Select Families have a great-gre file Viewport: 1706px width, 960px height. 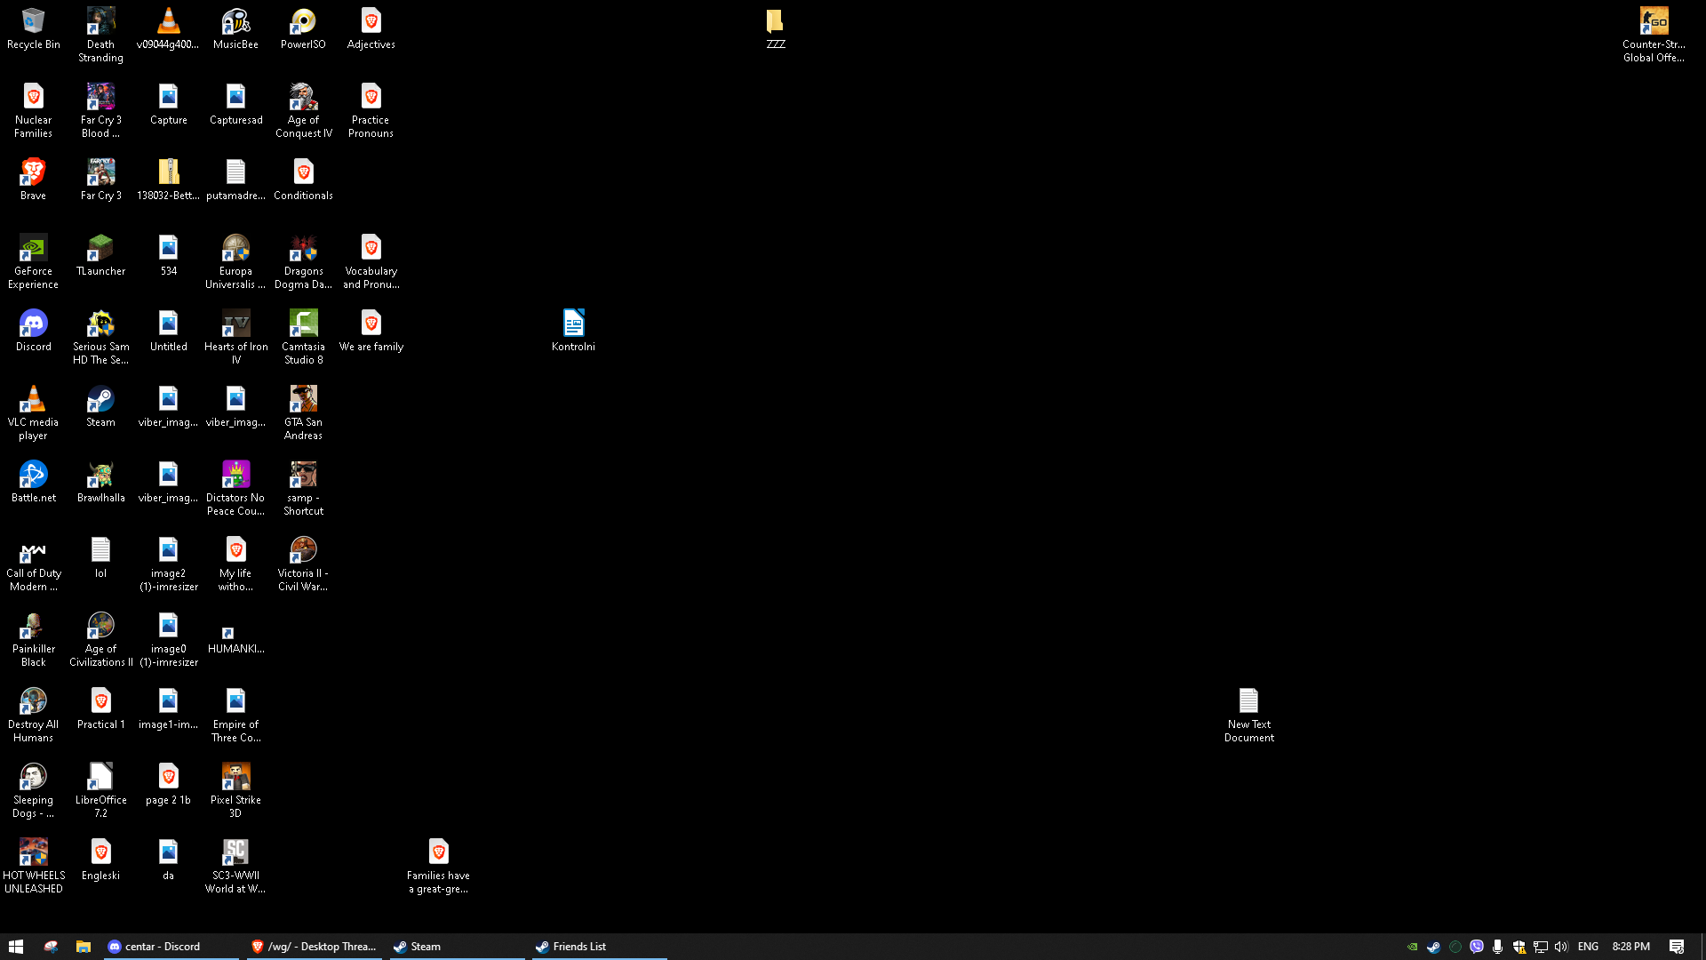pos(438,866)
